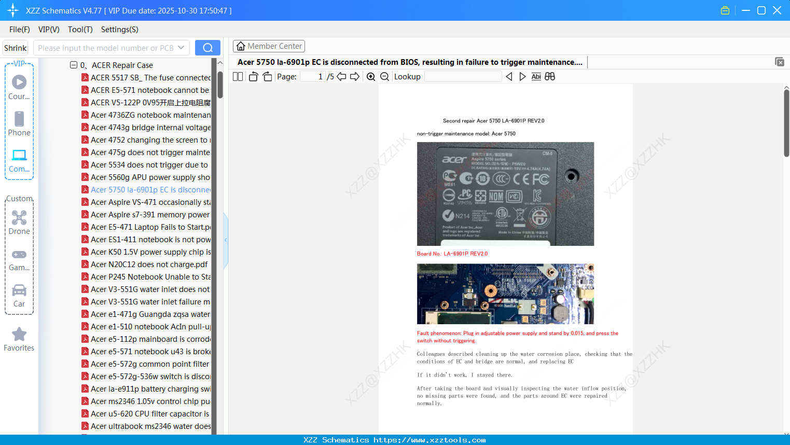Screen dimensions: 790x445
Task: Open Acer Aspire VS-471 occasionally case
Action: [x=146, y=202]
